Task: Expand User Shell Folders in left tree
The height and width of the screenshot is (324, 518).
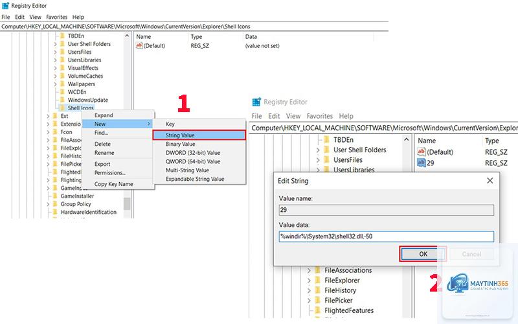Action: coord(55,44)
